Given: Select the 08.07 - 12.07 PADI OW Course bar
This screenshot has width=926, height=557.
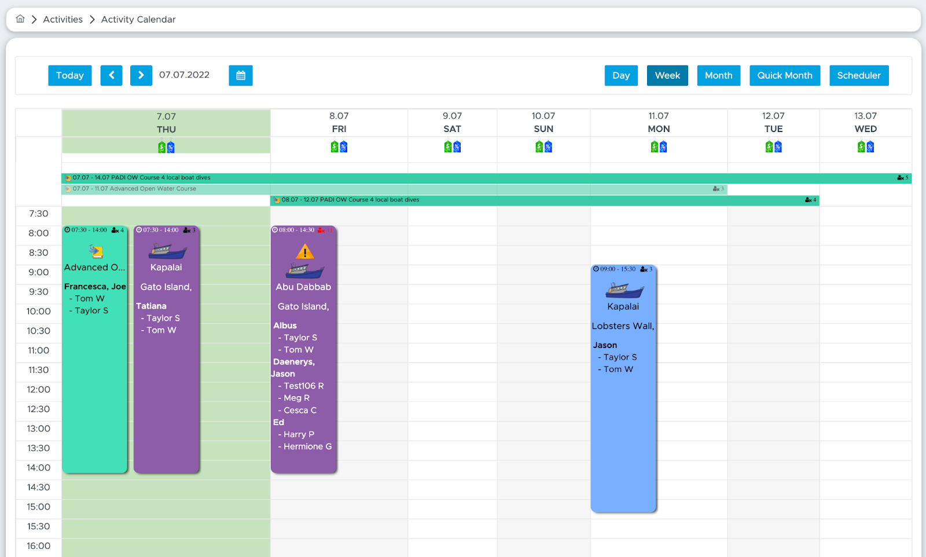Looking at the screenshot, I should [x=545, y=200].
